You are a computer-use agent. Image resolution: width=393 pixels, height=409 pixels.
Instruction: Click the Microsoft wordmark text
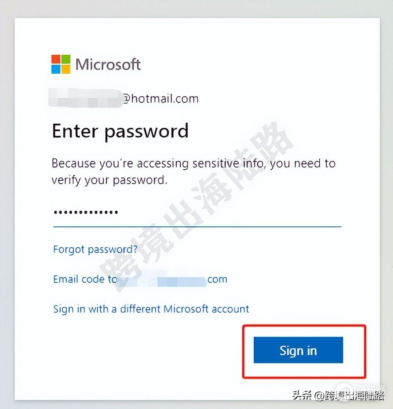pos(108,64)
